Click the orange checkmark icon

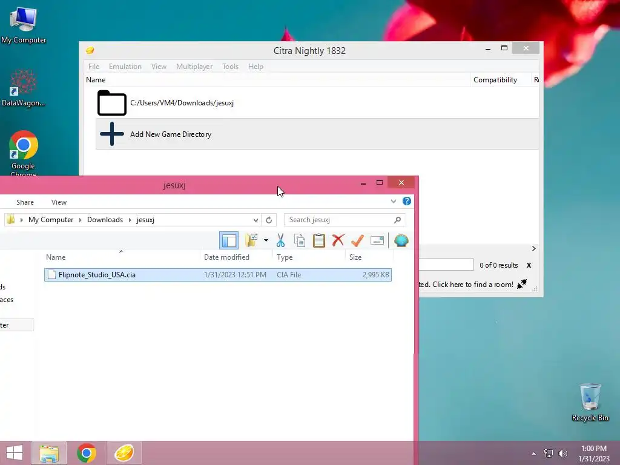coord(357,240)
